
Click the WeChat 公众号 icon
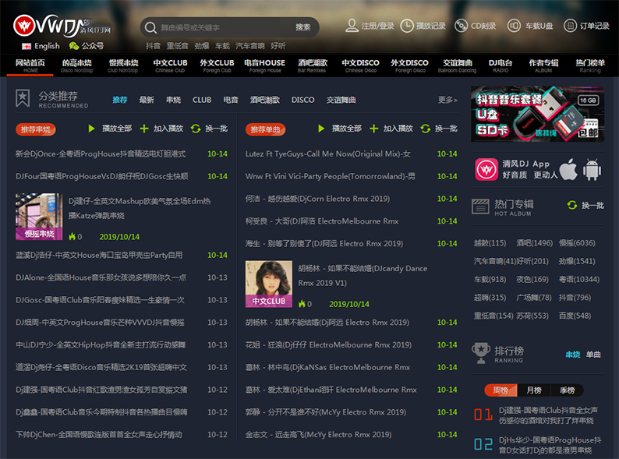coord(74,46)
